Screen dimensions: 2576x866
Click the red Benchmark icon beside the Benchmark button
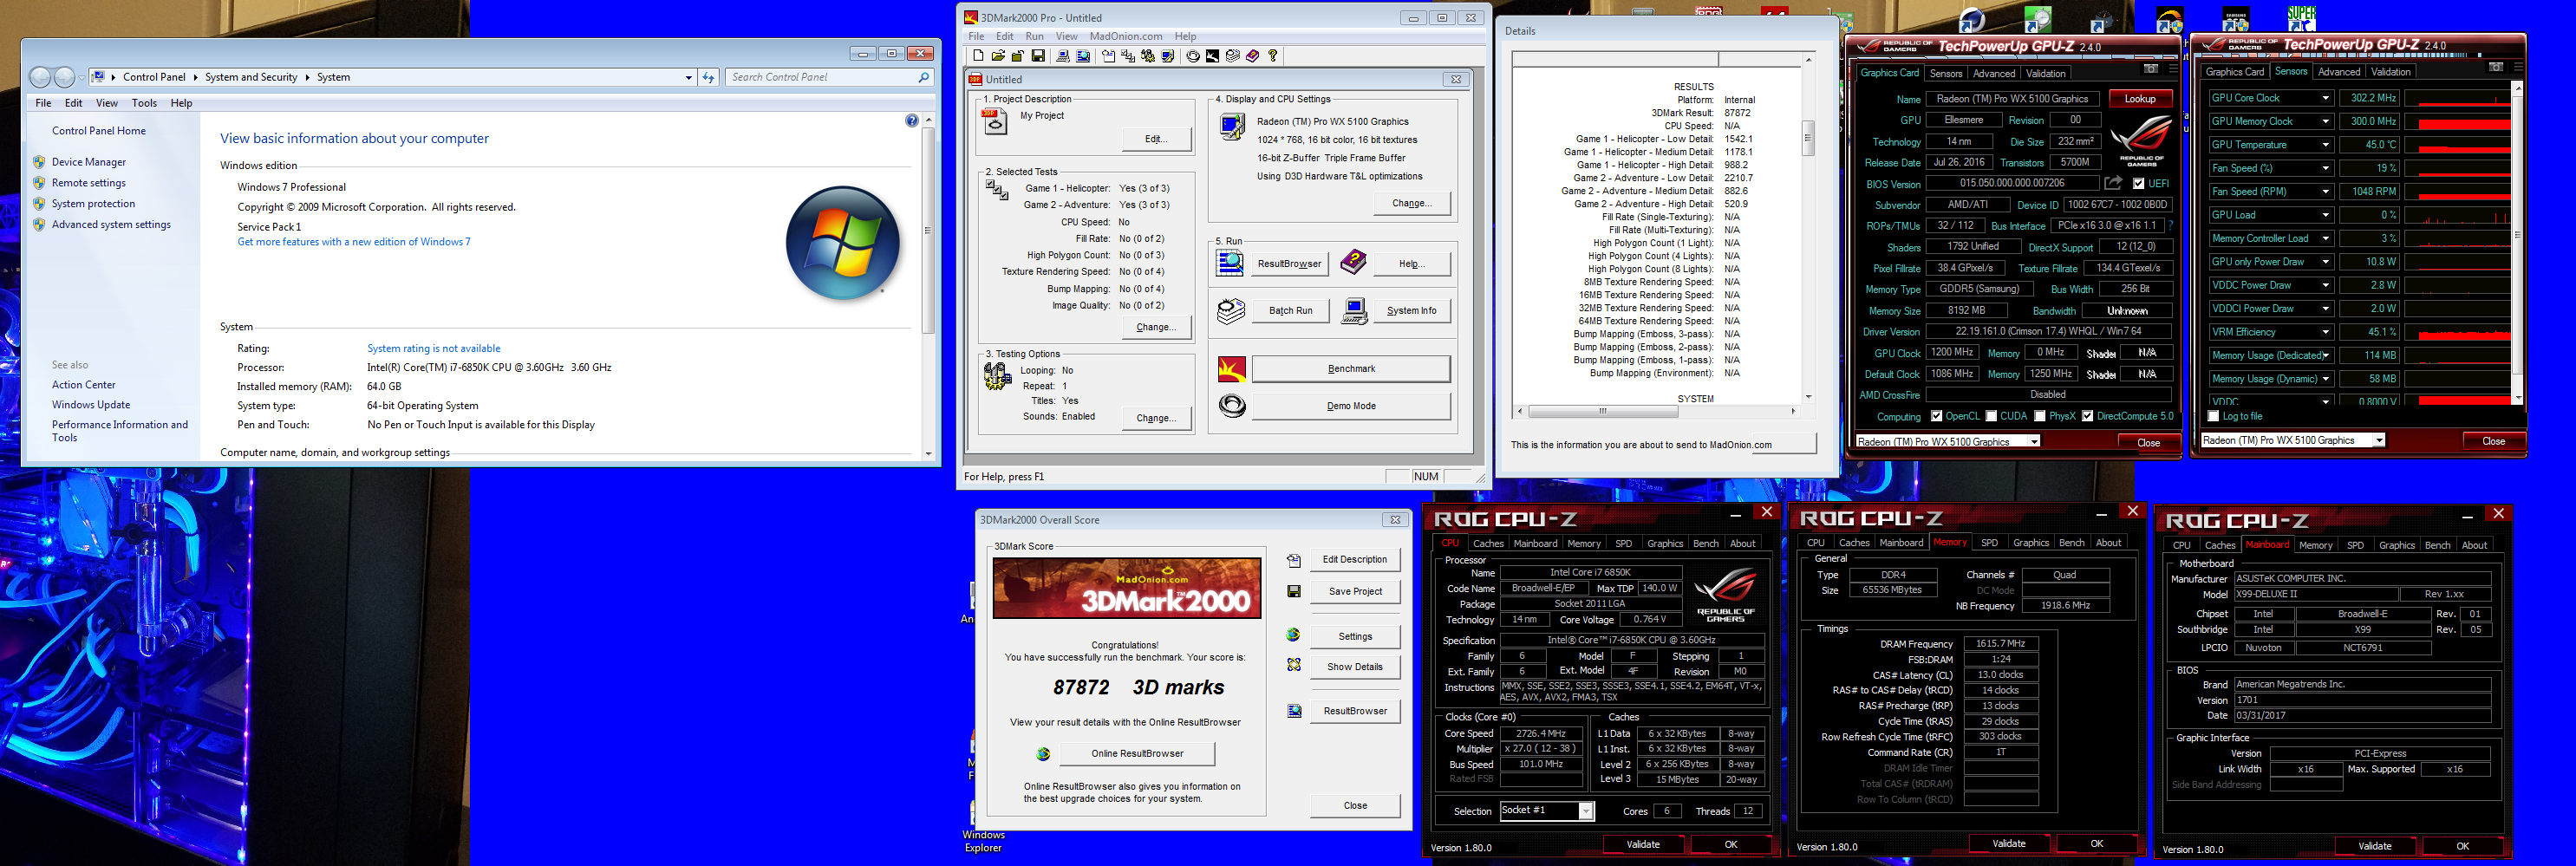pos(1232,369)
